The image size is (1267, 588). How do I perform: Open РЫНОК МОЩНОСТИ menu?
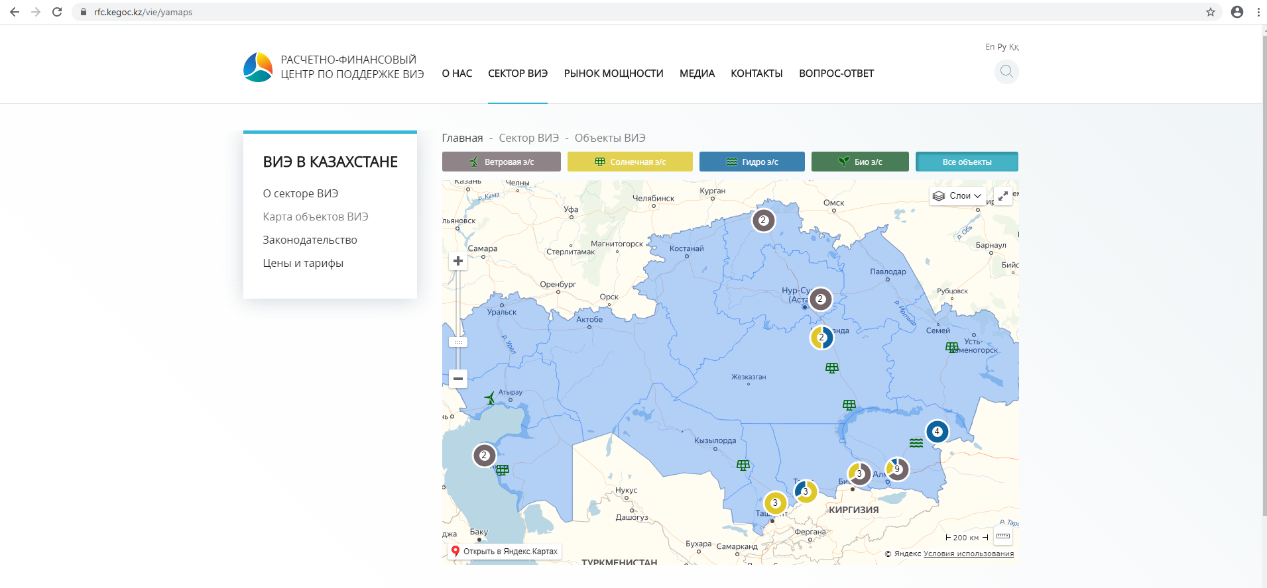click(613, 73)
